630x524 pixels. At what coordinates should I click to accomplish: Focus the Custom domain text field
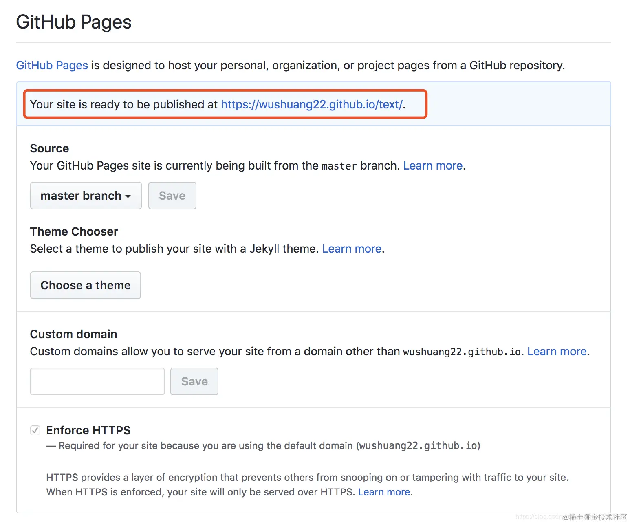(x=97, y=381)
